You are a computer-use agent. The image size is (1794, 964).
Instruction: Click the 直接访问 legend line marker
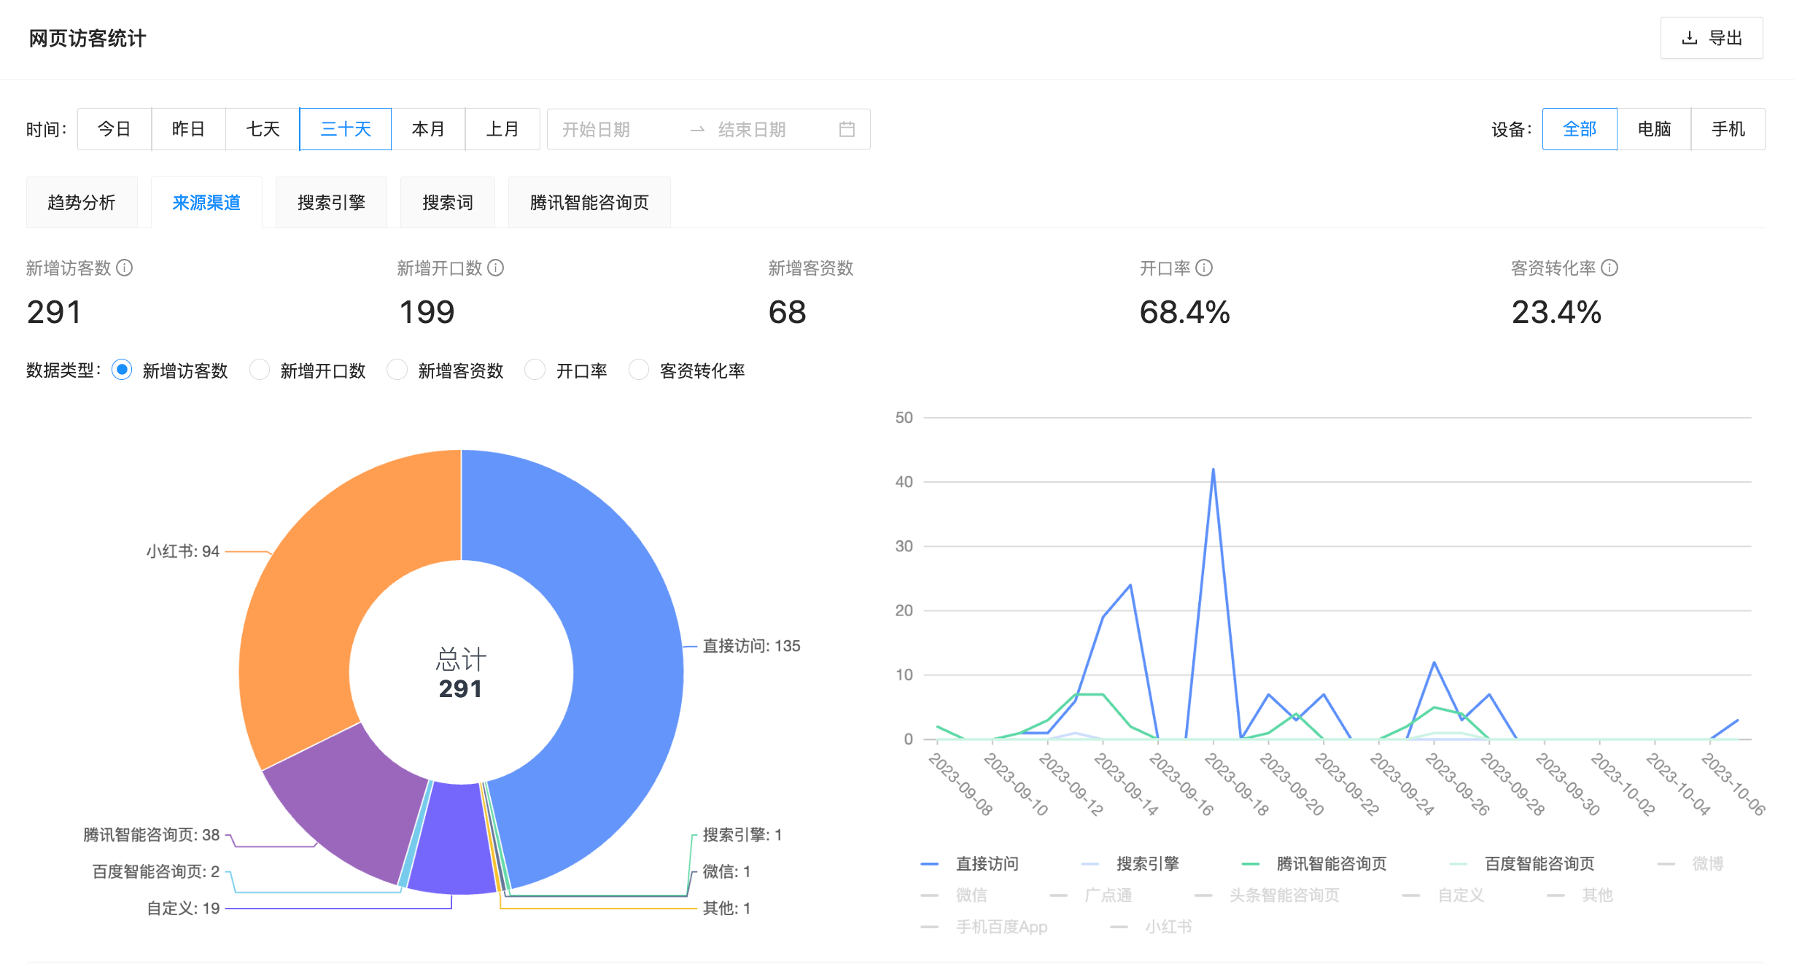point(930,863)
